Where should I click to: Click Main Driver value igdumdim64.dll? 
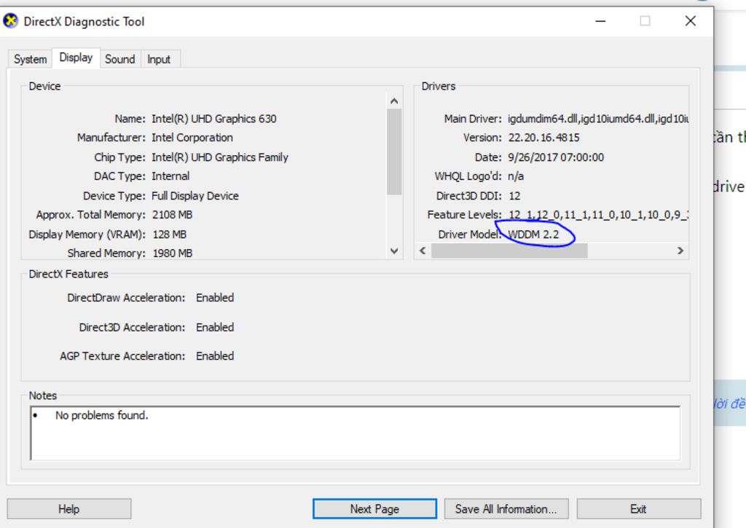598,119
